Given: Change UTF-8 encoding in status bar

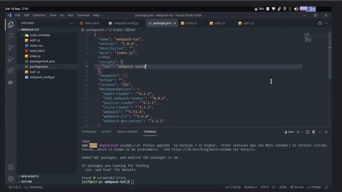Looking at the screenshot, I should point(265,187).
